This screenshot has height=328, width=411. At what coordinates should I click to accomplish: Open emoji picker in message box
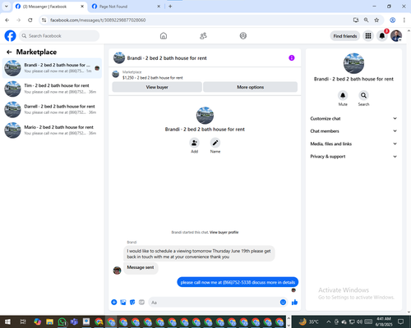click(x=283, y=302)
